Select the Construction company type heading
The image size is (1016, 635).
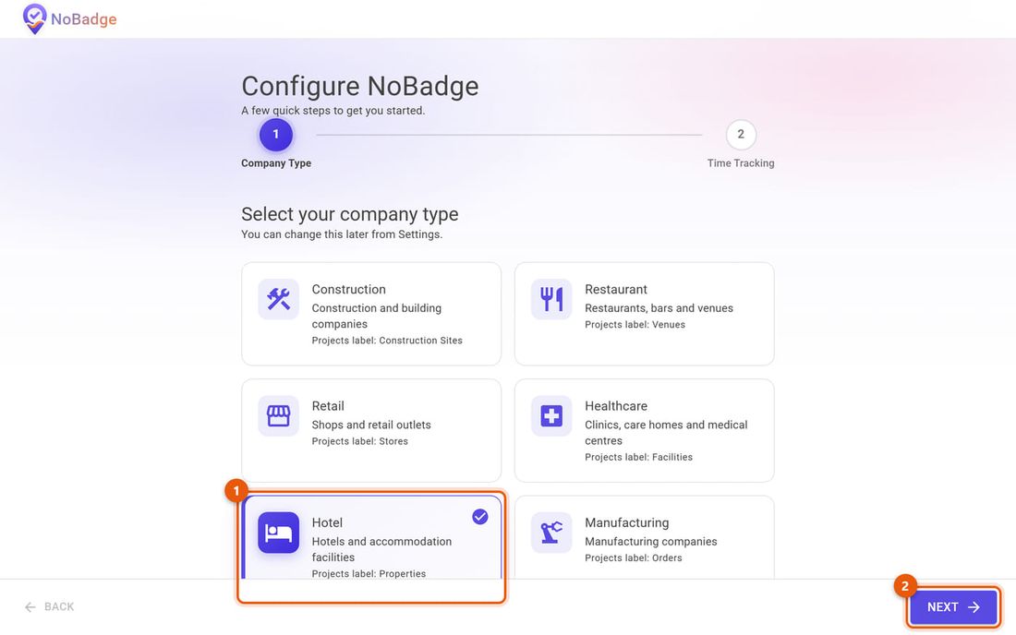(348, 289)
